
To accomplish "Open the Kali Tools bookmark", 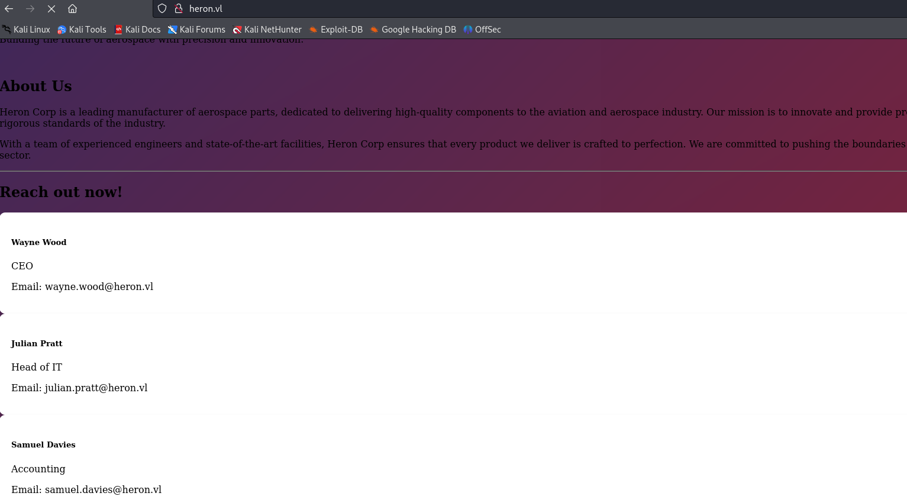I will coord(82,30).
